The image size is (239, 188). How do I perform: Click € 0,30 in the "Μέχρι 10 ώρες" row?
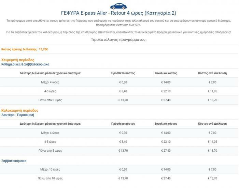point(123,170)
